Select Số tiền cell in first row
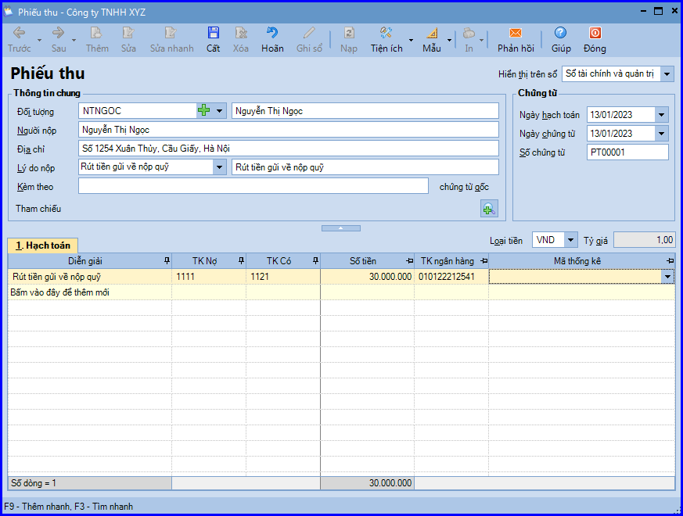Screen dimensions: 683x516 pyautogui.click(x=367, y=277)
